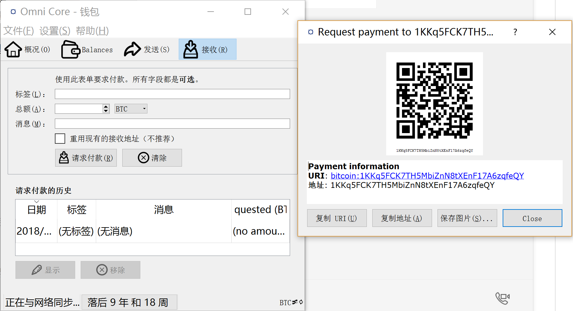The width and height of the screenshot is (573, 311).
Task: Switch to the Send tab arrow icon
Action: (x=133, y=49)
